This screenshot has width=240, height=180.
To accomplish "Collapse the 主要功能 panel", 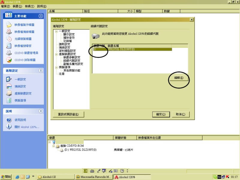I will tap(41, 16).
